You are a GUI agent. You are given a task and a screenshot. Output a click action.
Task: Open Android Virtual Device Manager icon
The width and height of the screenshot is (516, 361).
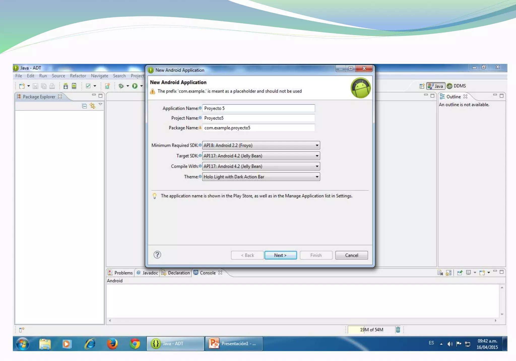[x=74, y=86]
